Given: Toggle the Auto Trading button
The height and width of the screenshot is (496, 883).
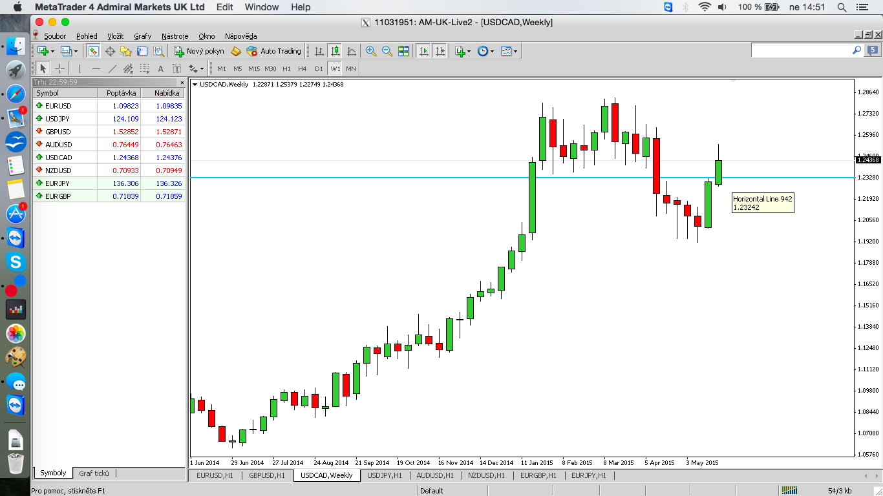Looking at the screenshot, I should click(274, 51).
